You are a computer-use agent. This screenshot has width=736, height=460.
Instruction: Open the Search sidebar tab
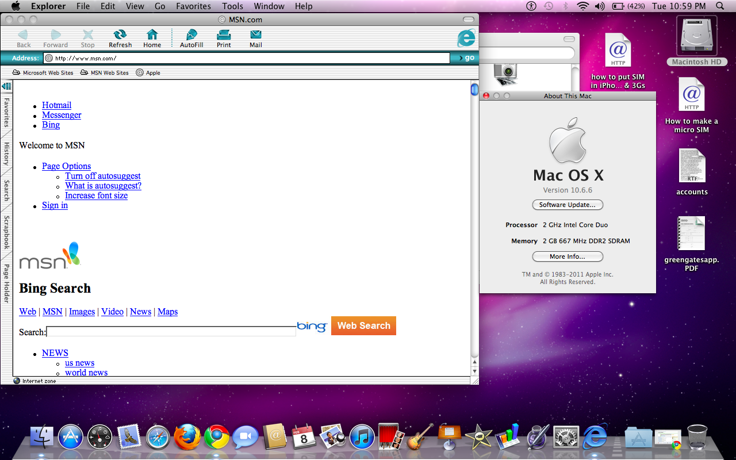tap(6, 190)
